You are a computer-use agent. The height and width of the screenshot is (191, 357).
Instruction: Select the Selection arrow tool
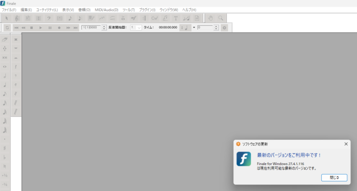[7, 18]
